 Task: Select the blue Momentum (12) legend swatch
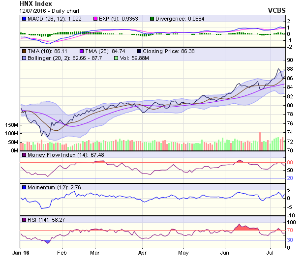(24, 187)
